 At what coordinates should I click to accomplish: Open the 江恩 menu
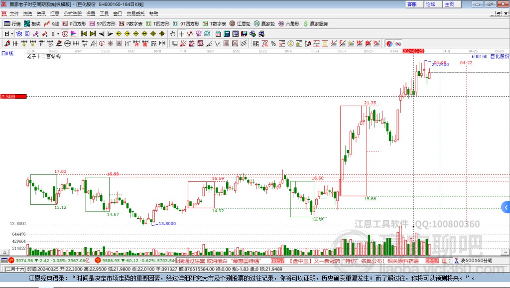tap(54, 13)
